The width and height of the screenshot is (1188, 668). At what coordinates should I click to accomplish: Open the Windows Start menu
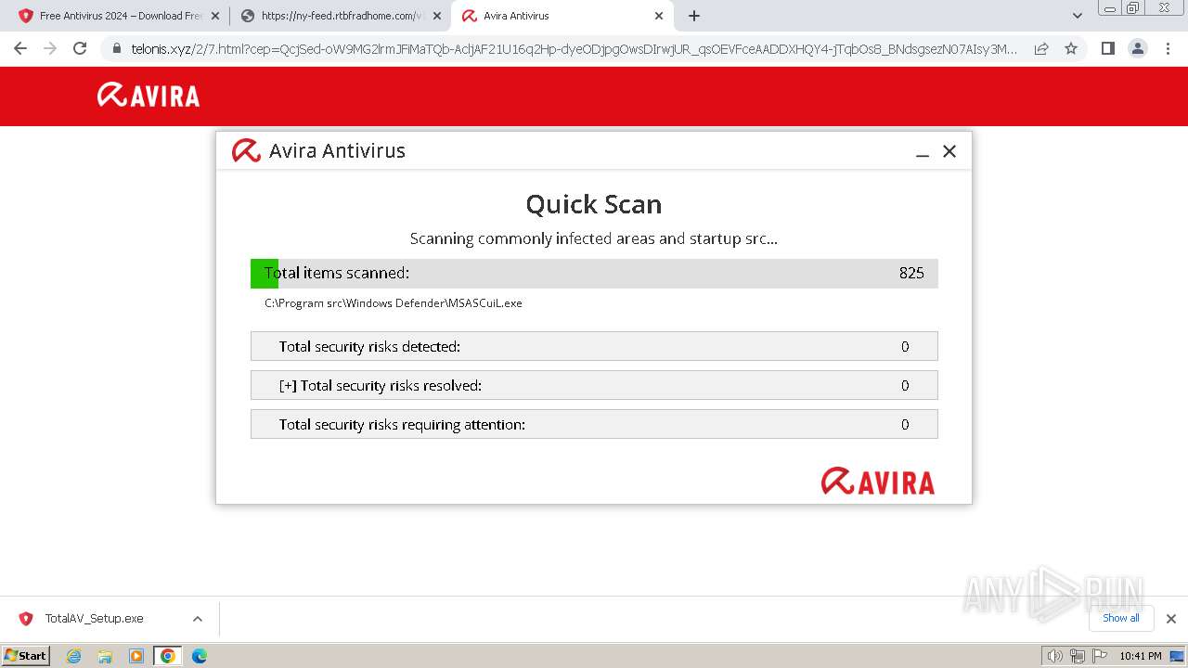[x=25, y=655]
